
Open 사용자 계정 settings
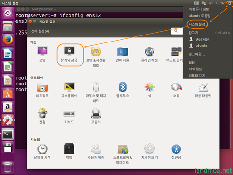point(96,151)
